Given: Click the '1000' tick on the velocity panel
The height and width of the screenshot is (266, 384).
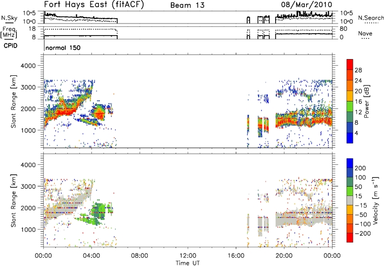Looking at the screenshot, I should pyautogui.click(x=28, y=230).
